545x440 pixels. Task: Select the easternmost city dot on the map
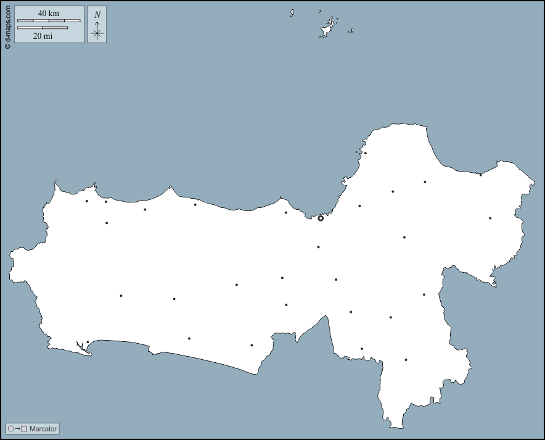click(x=490, y=218)
